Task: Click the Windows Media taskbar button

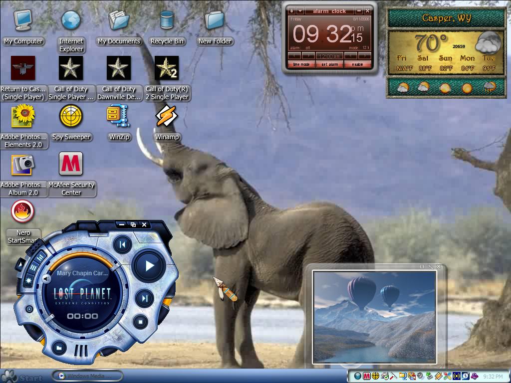Action: 87,376
